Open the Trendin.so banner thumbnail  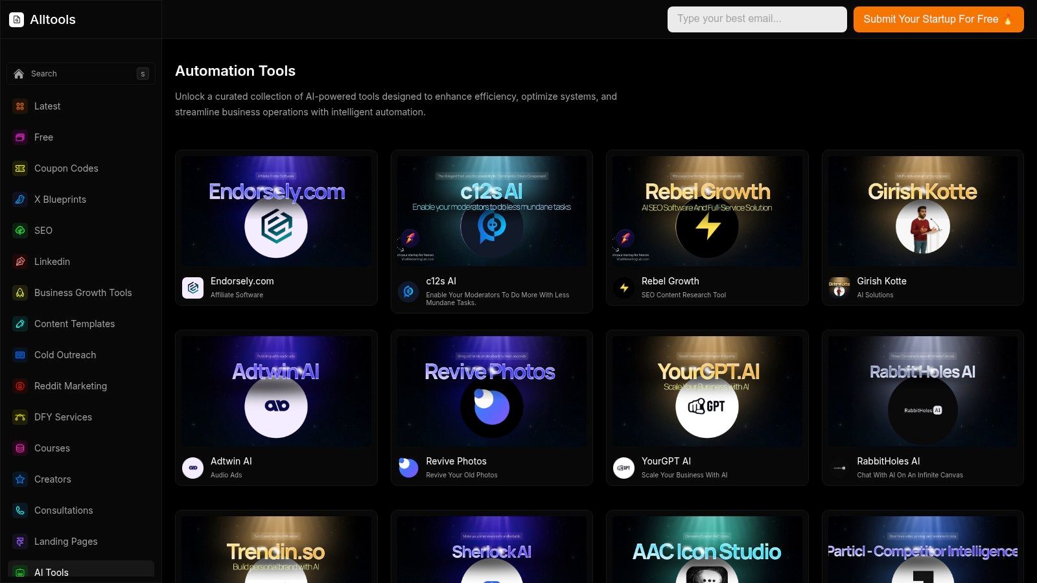pyautogui.click(x=276, y=549)
